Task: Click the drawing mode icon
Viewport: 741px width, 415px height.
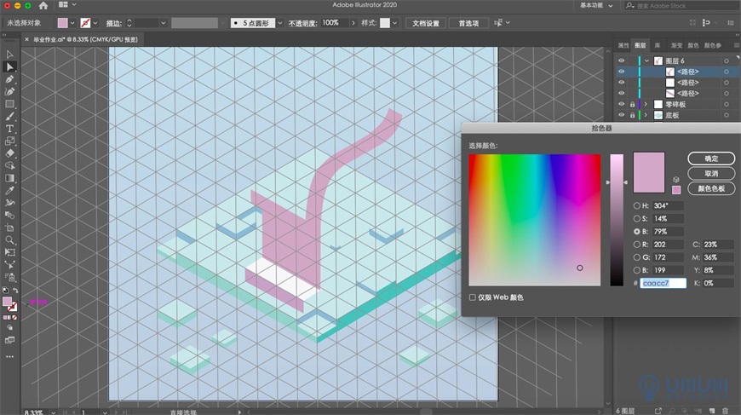Action: click(9, 327)
